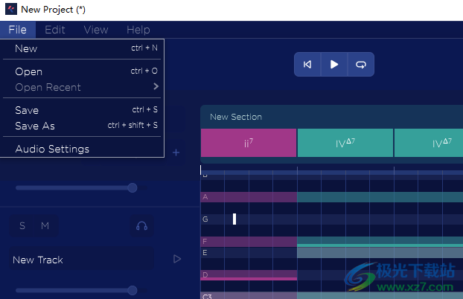This screenshot has height=299, width=463.
Task: Click the headphones monitor icon
Action: (141, 225)
